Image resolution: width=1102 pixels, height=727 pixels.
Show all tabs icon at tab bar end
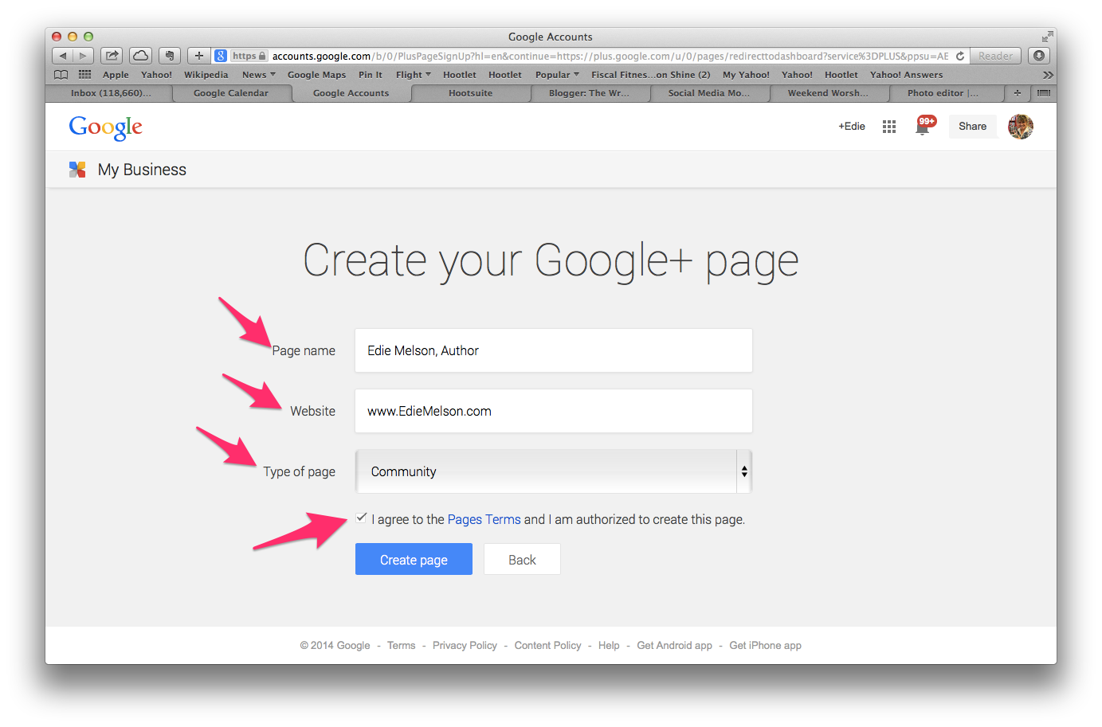click(1043, 93)
